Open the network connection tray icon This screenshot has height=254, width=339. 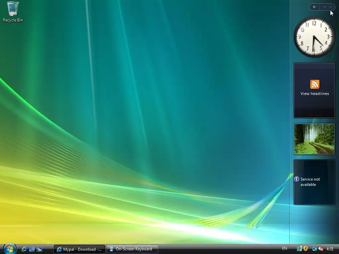(315, 249)
